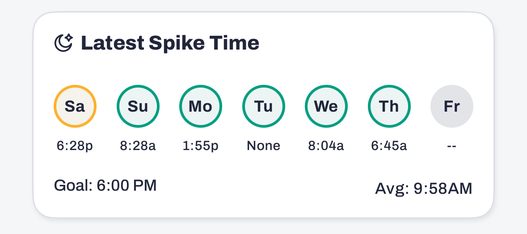Click the Avg: 9:58AM summary
The height and width of the screenshot is (234, 527).
(424, 189)
